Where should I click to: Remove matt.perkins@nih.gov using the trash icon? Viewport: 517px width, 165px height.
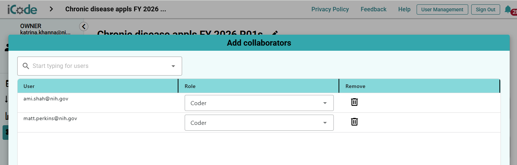354,122
